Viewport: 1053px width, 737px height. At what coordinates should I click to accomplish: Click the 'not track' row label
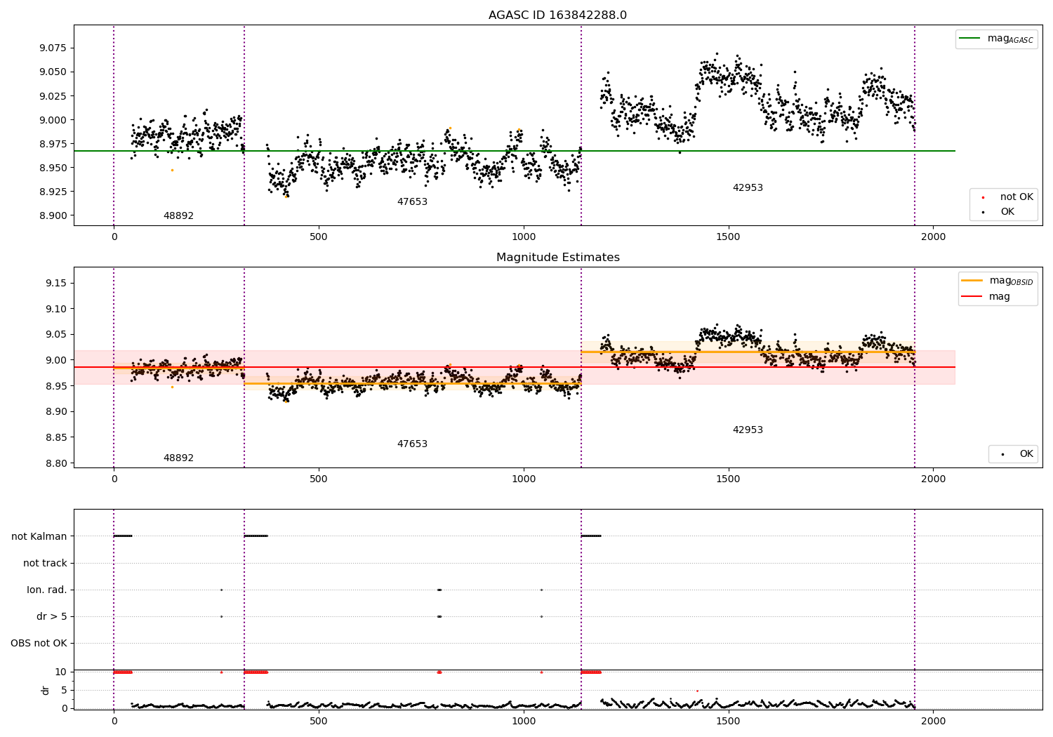45,564
